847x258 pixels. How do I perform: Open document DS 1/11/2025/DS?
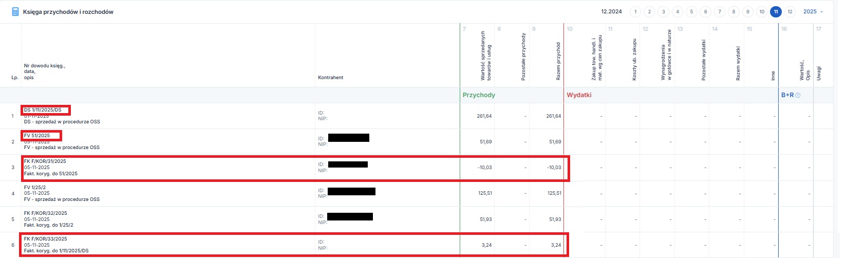pyautogui.click(x=43, y=110)
